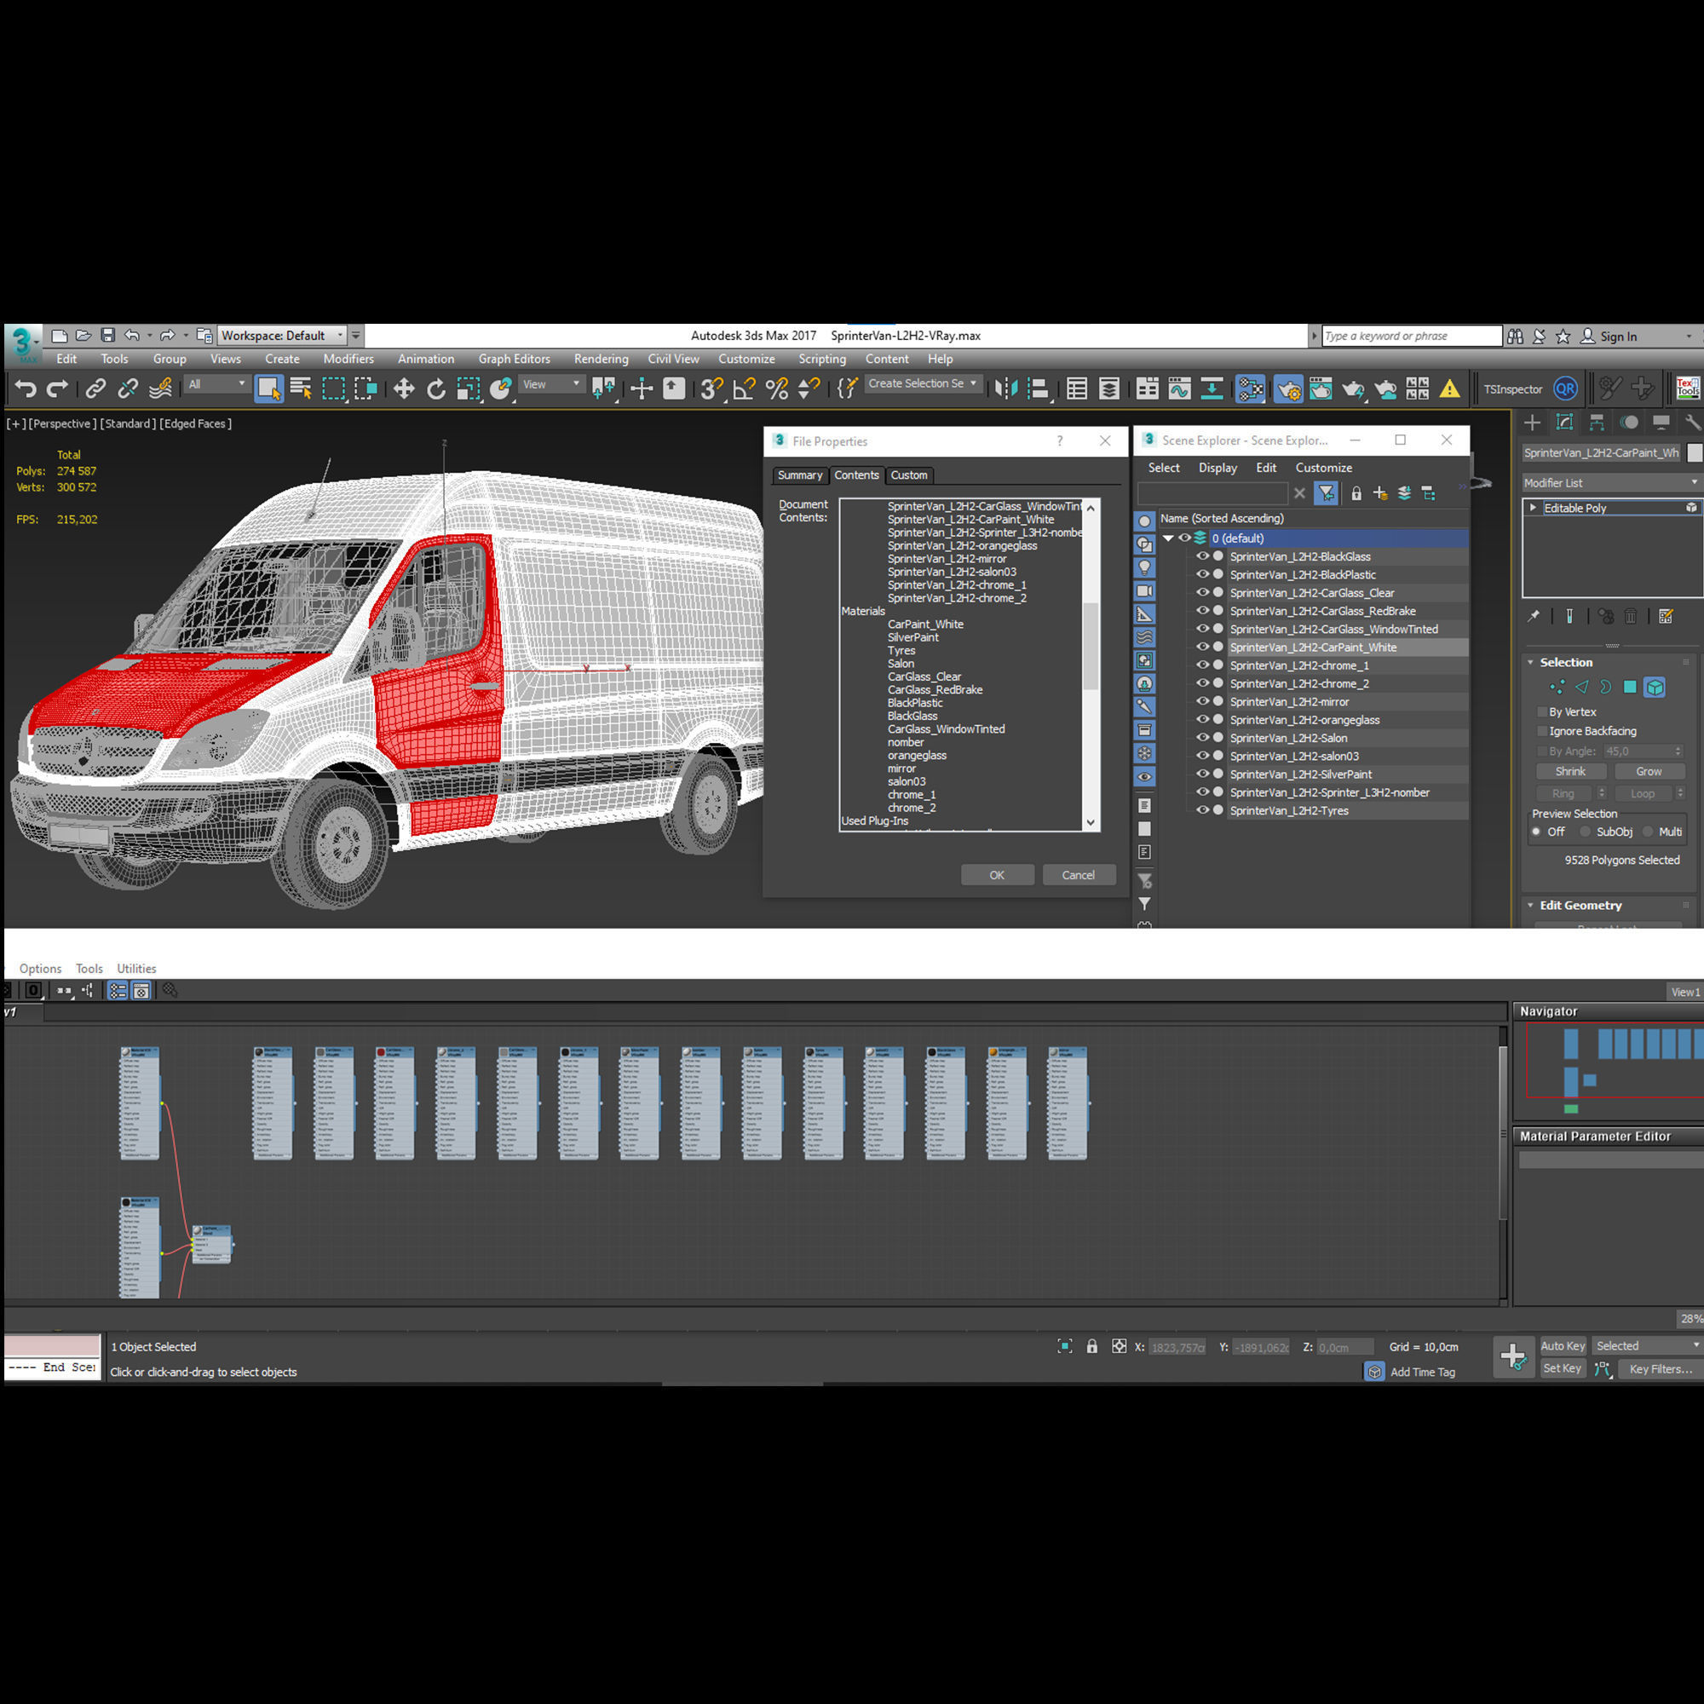The image size is (1704, 1704).
Task: Click the Save File icon
Action: tap(107, 335)
